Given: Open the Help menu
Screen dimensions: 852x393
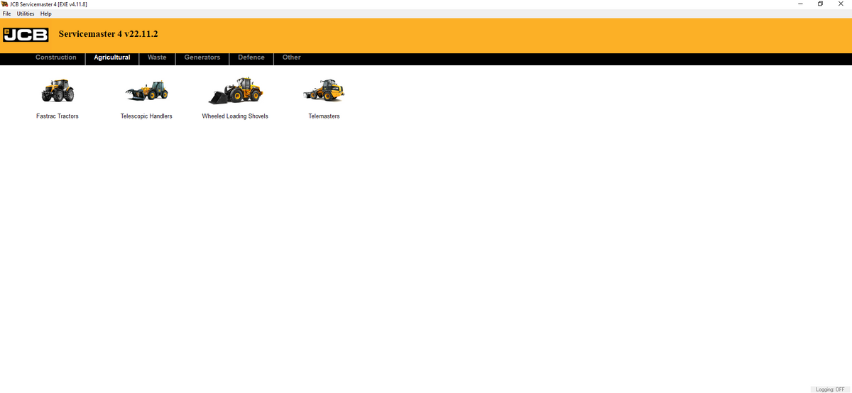Looking at the screenshot, I should tap(45, 13).
